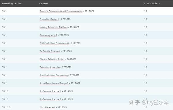Viewport: 173px width, 110px height.
Task: Open Professional Practice 1 course link
Action: pos(50,91)
